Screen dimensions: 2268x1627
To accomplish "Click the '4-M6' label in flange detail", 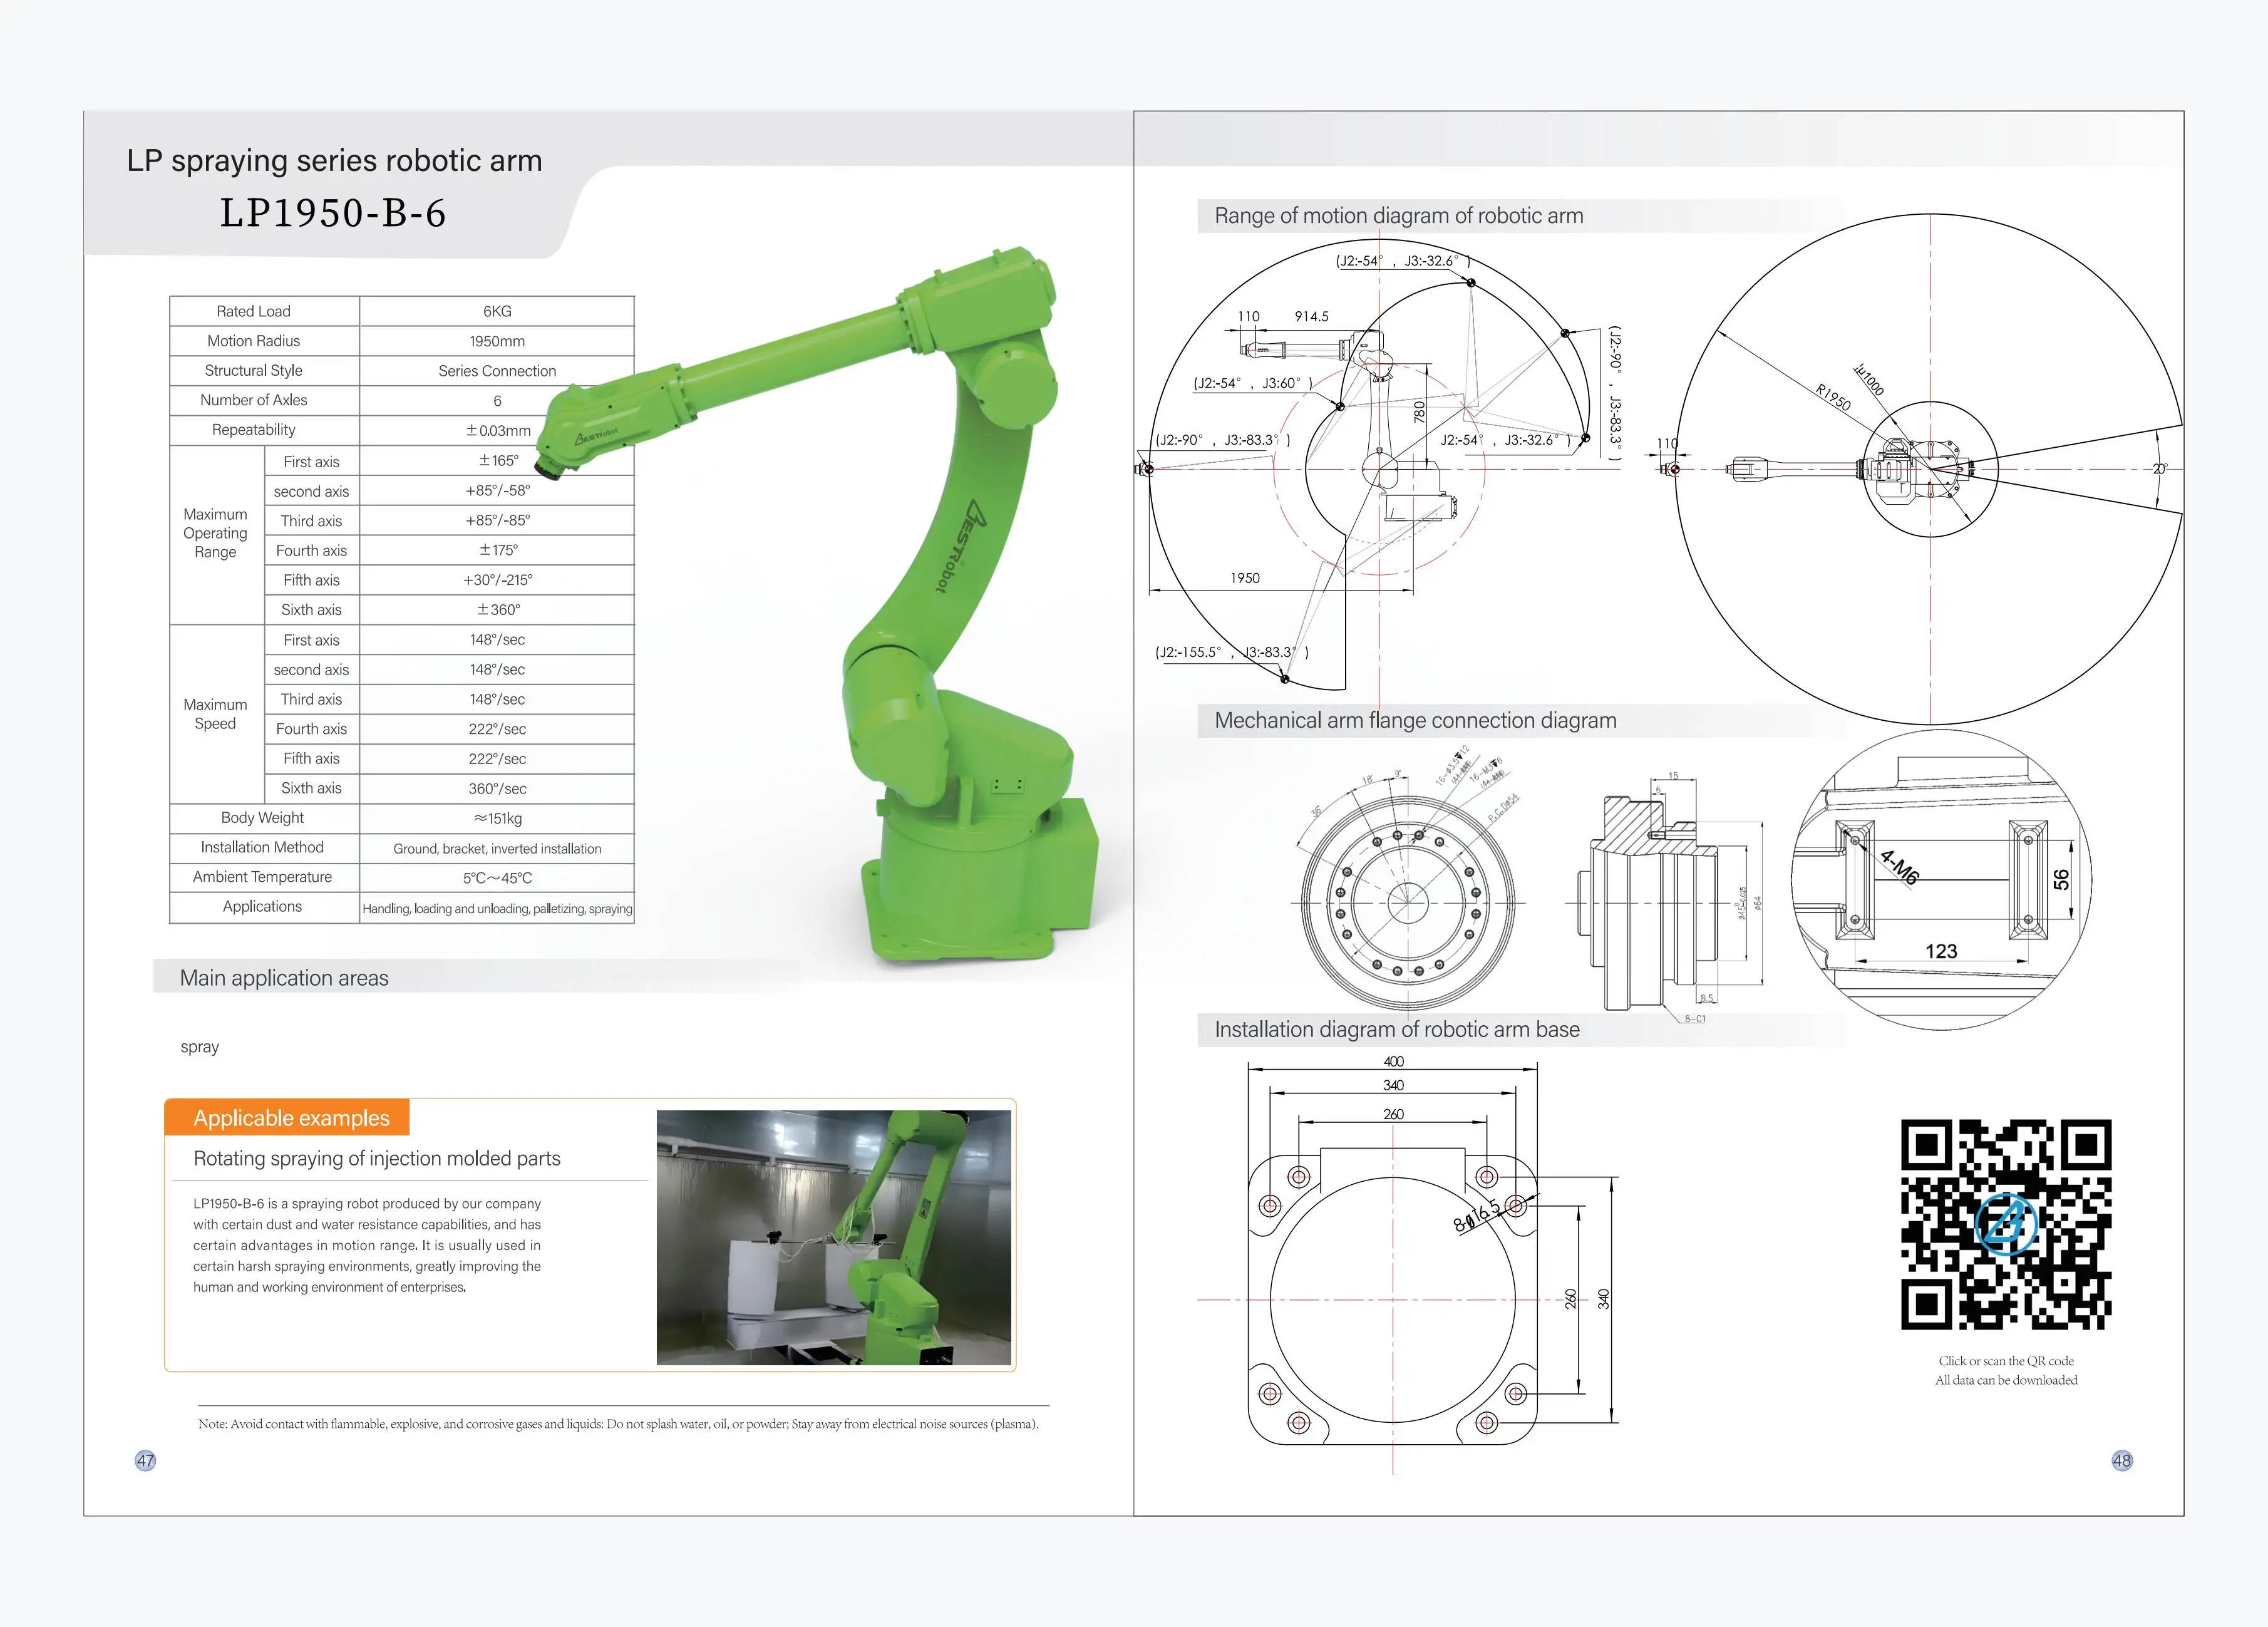I will 1899,867.
